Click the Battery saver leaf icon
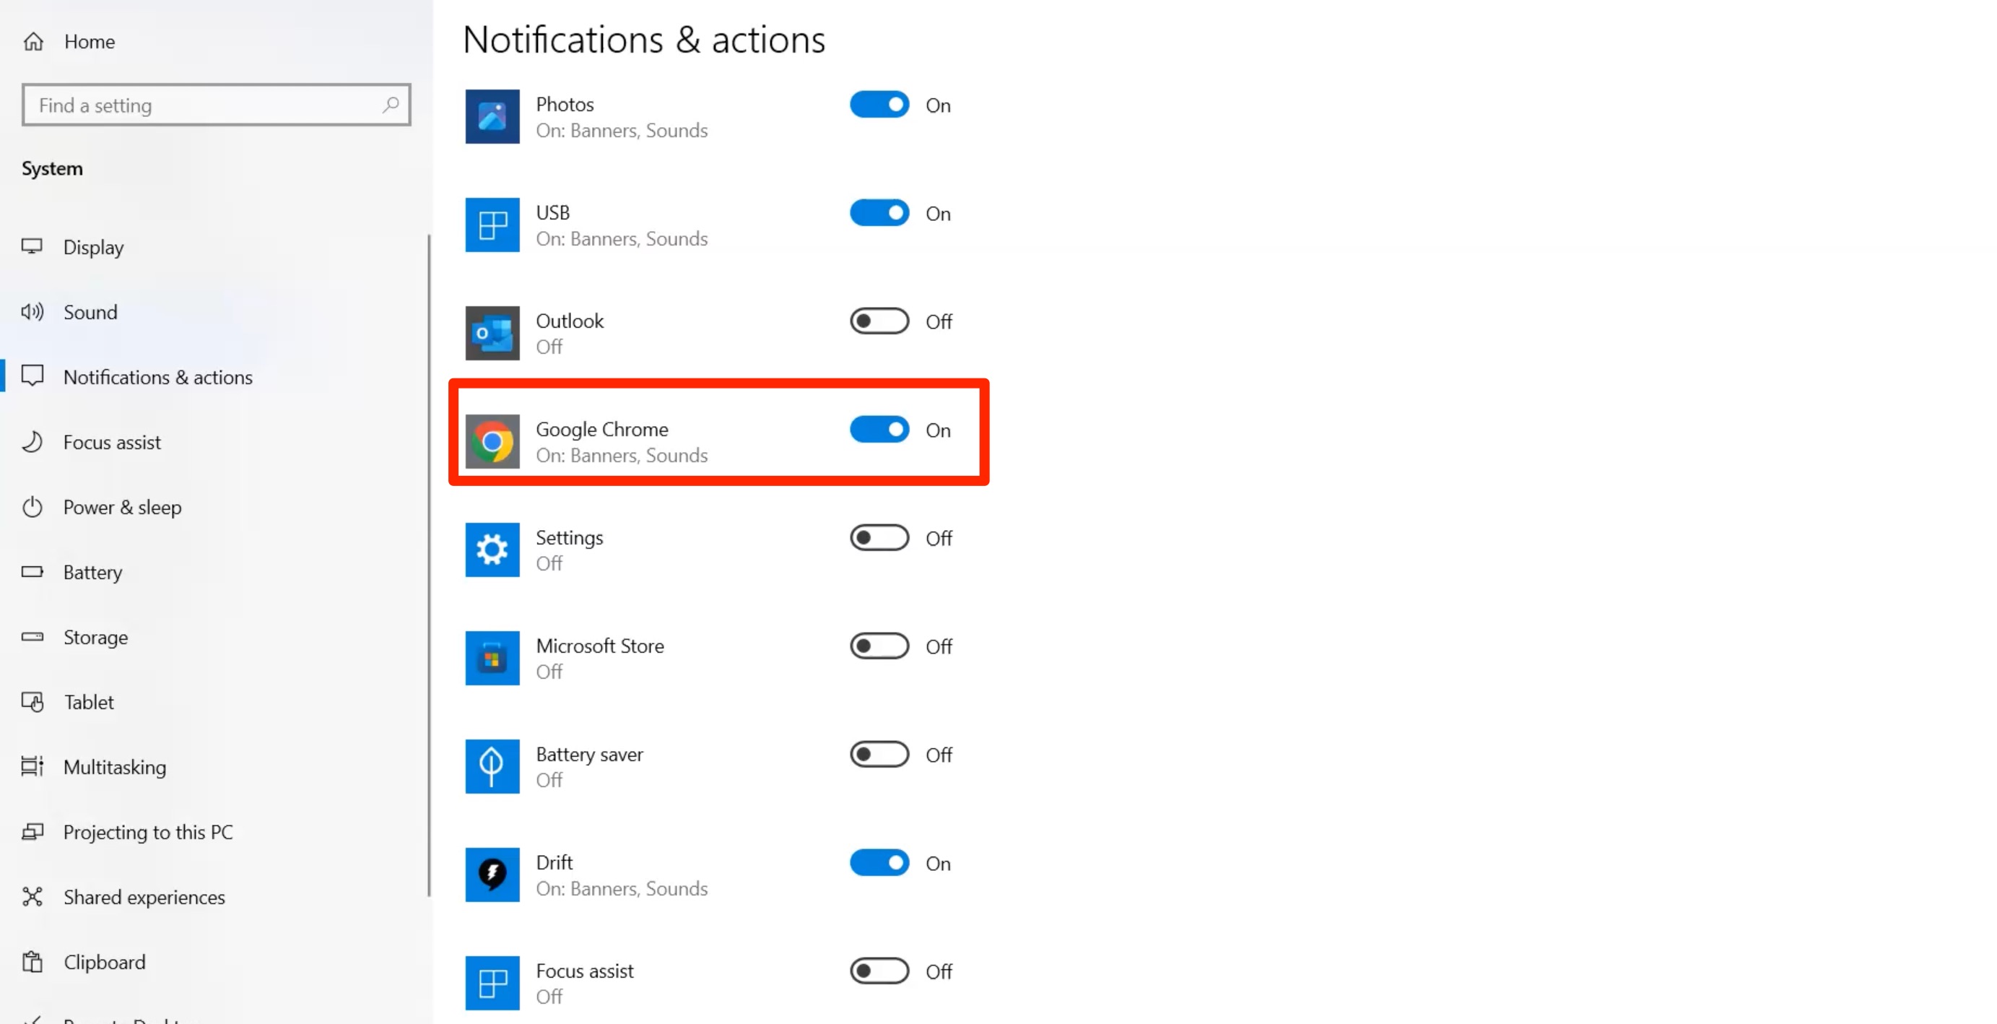1997x1024 pixels. [492, 766]
